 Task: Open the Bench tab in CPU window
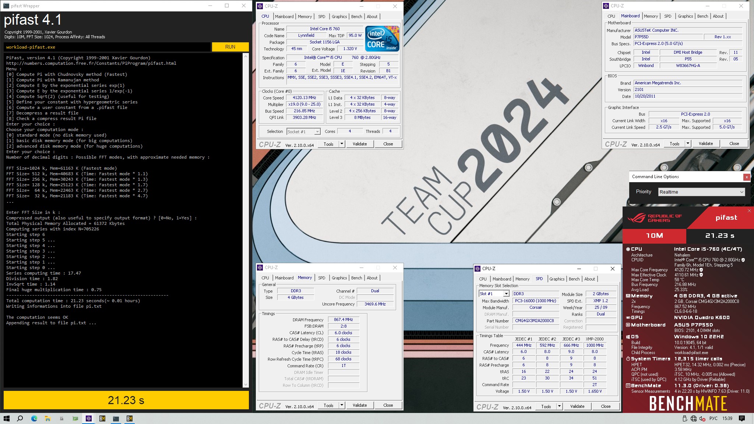(x=356, y=17)
